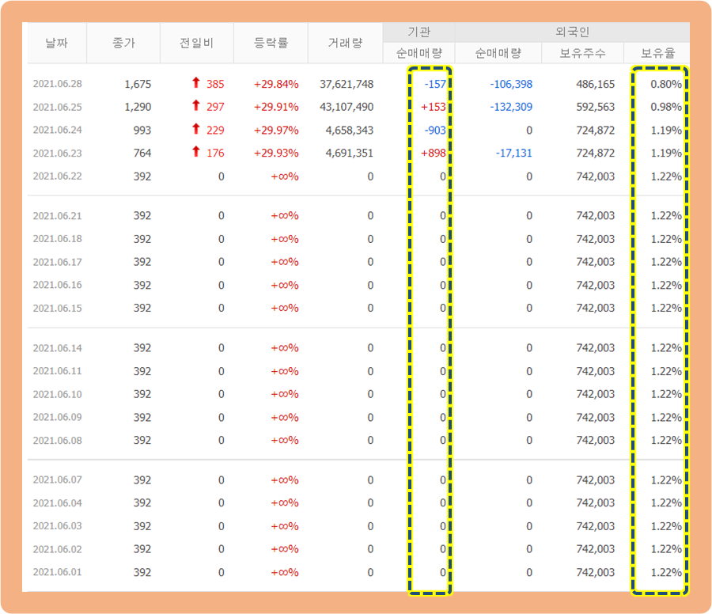Click foreigner net value -17,131
The image size is (712, 614).
point(513,153)
